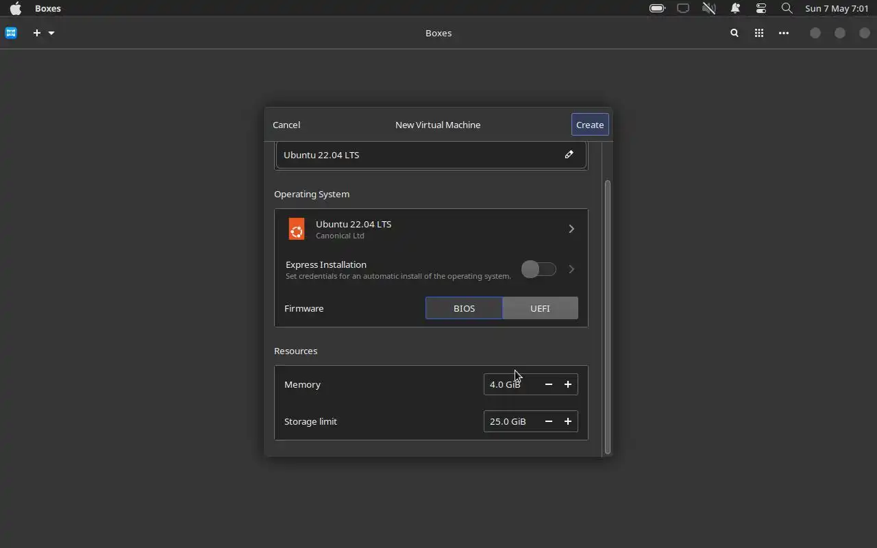Select BIOS firmware option

(464, 308)
